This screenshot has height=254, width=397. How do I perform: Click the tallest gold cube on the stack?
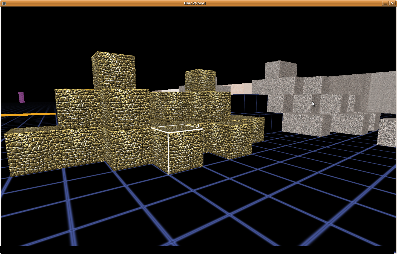(x=114, y=71)
